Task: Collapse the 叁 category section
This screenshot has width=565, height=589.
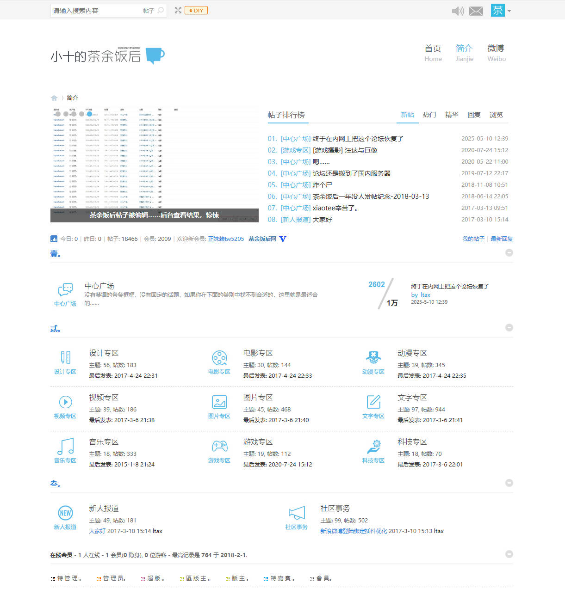Action: tap(509, 483)
